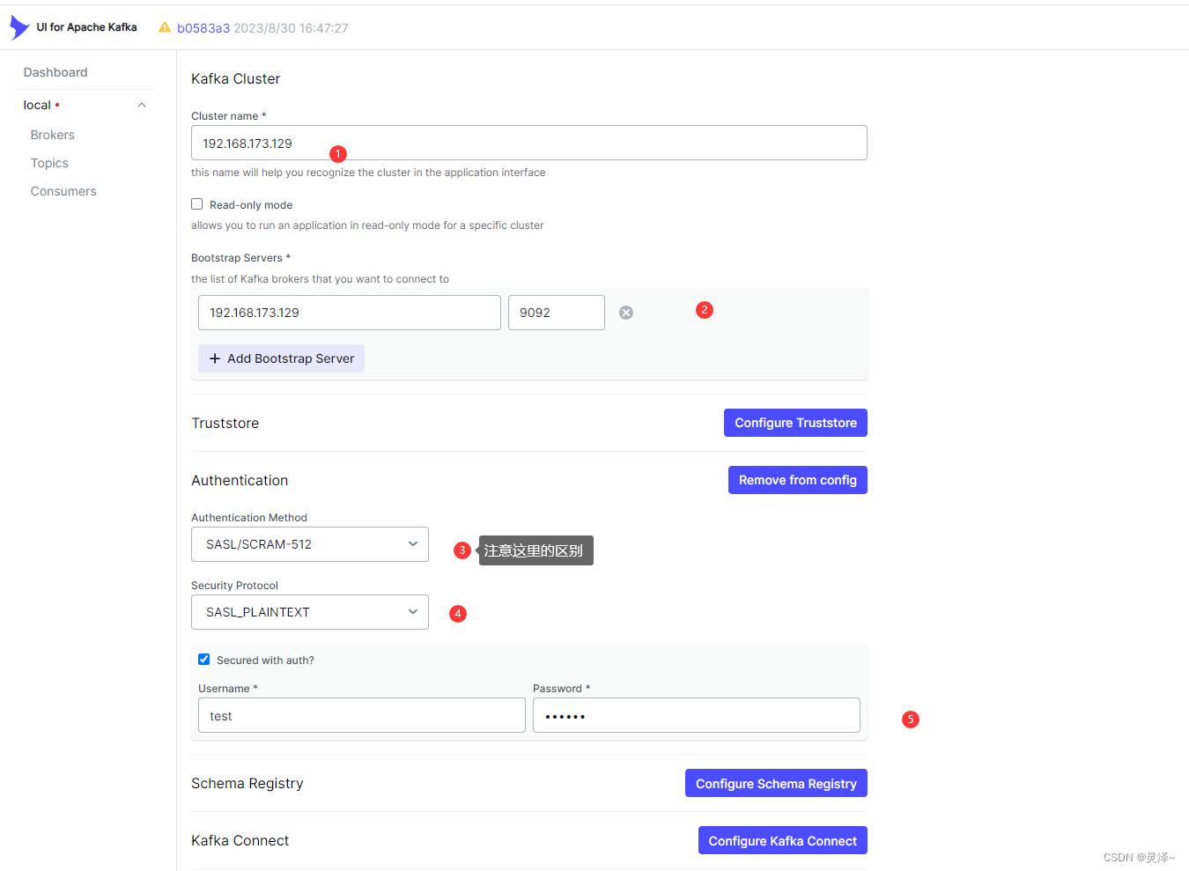
Task: Click the yellow warning triangle icon
Action: [x=165, y=27]
